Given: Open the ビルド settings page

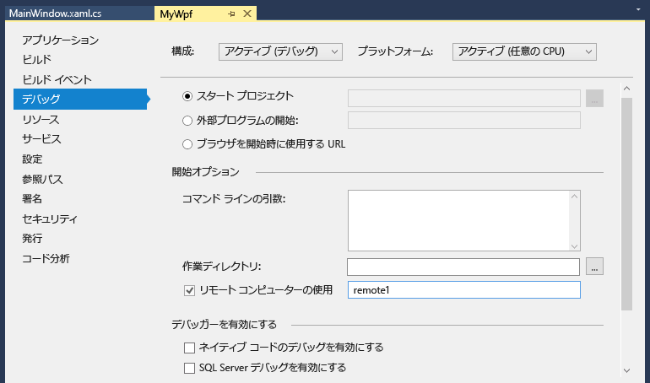Looking at the screenshot, I should (x=37, y=60).
